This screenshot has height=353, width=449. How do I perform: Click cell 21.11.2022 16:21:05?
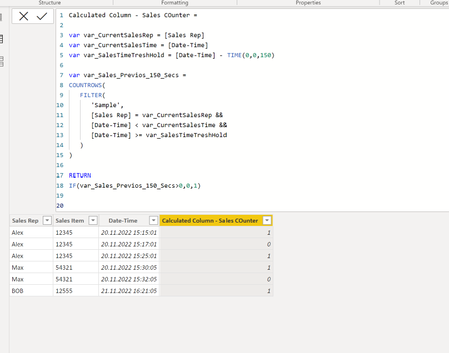[x=129, y=291]
